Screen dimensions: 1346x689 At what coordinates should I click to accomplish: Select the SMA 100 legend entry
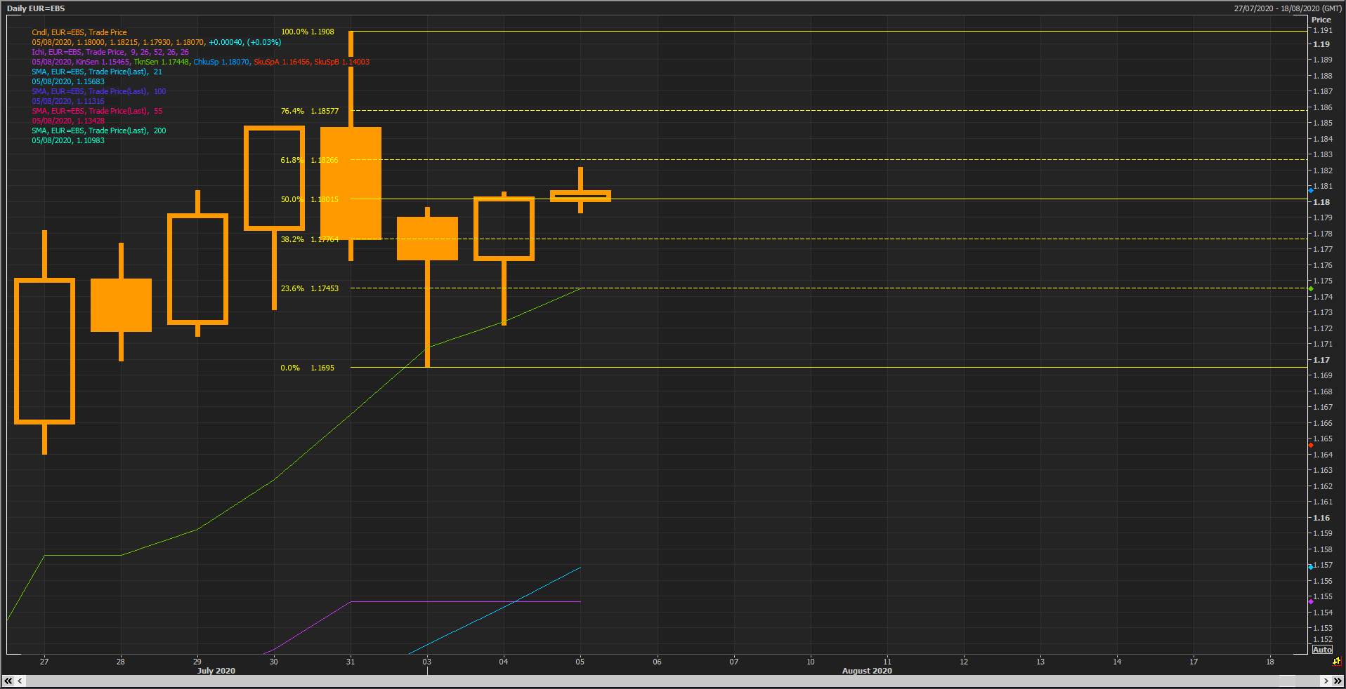click(99, 91)
